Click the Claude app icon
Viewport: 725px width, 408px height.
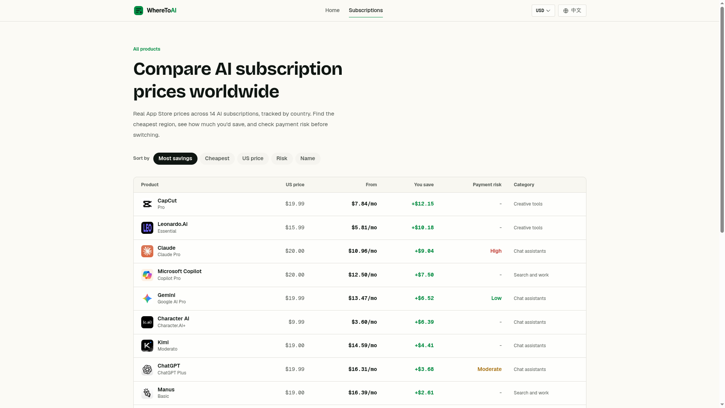tap(147, 251)
